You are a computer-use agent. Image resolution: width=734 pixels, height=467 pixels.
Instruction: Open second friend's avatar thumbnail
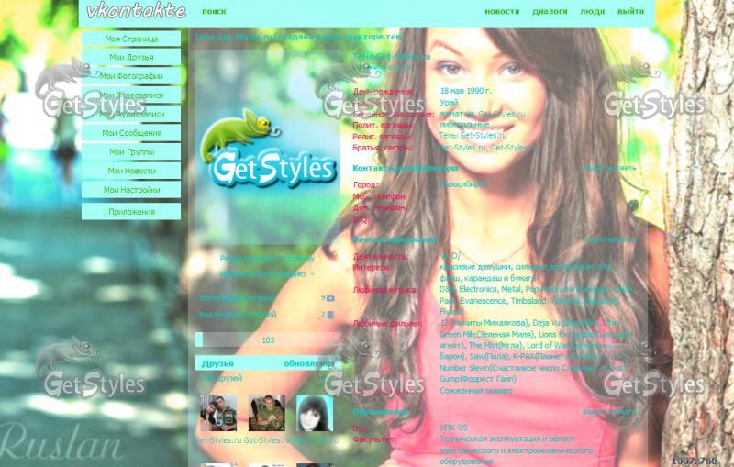[x=266, y=413]
